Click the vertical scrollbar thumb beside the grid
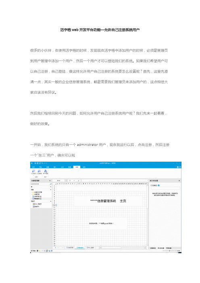 pos(147,197)
